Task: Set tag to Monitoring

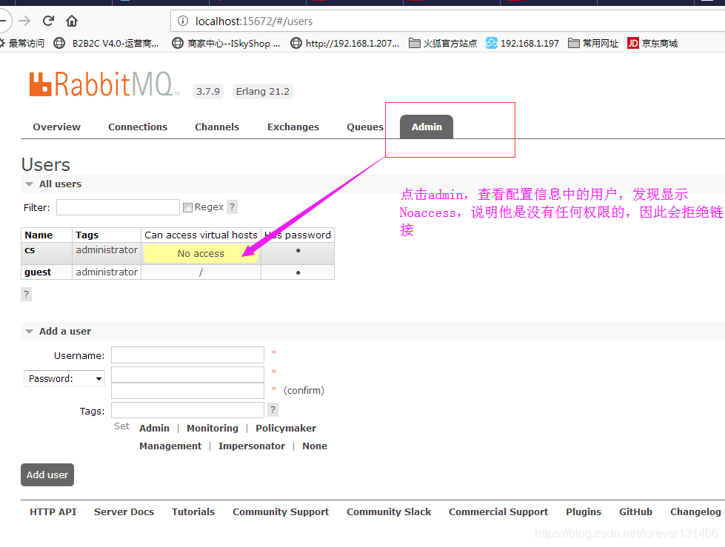Action: point(213,429)
